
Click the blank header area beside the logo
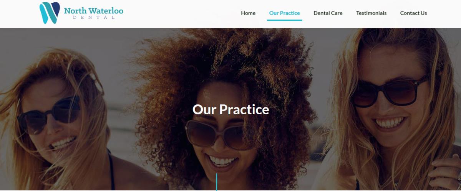click(181, 13)
